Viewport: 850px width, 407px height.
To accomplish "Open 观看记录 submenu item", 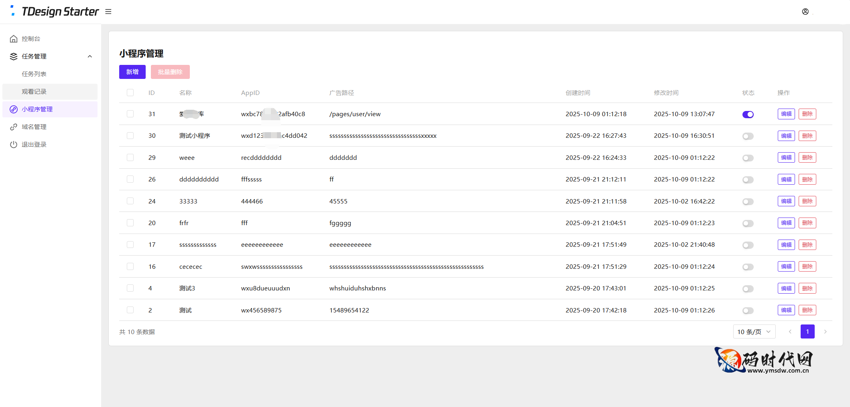I will pyautogui.click(x=34, y=92).
